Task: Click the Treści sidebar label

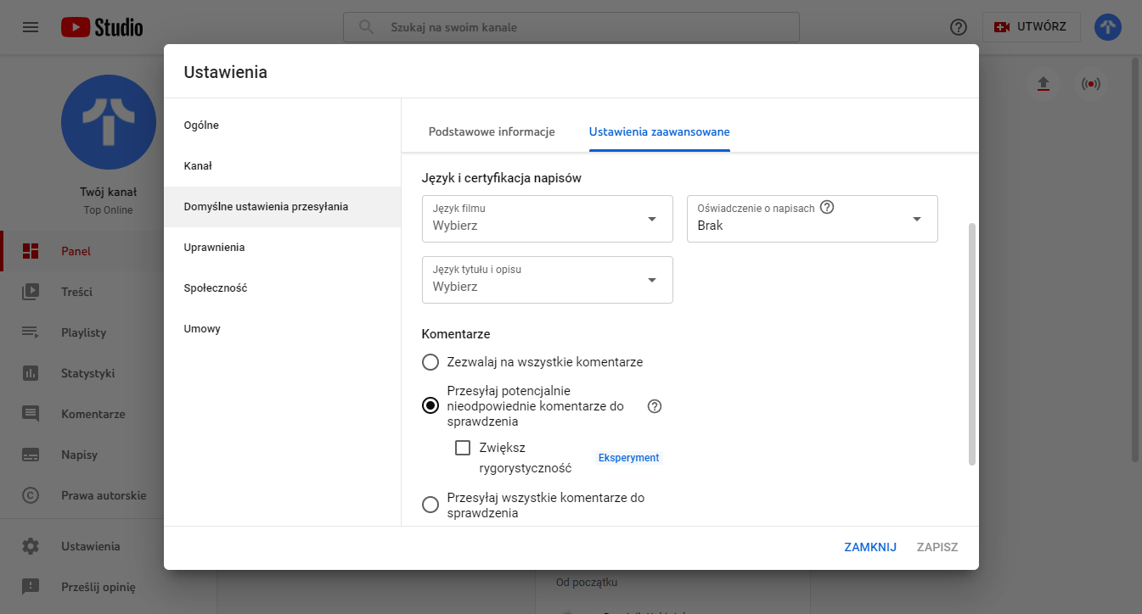Action: 76,292
